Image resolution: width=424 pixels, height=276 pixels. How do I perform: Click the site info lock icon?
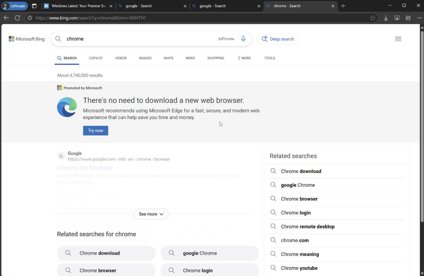30,18
